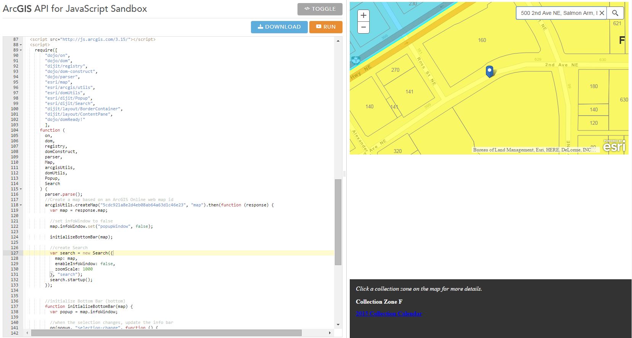Screen dimensions: 632x338
Task: Click the editor scroll down arrow
Action: coord(338,325)
